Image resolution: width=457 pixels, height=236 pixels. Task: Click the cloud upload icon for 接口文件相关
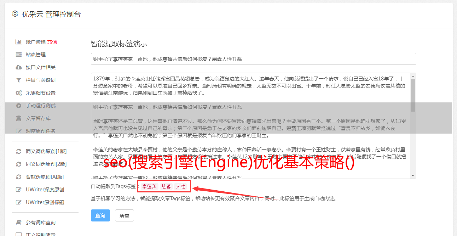pos(19,67)
